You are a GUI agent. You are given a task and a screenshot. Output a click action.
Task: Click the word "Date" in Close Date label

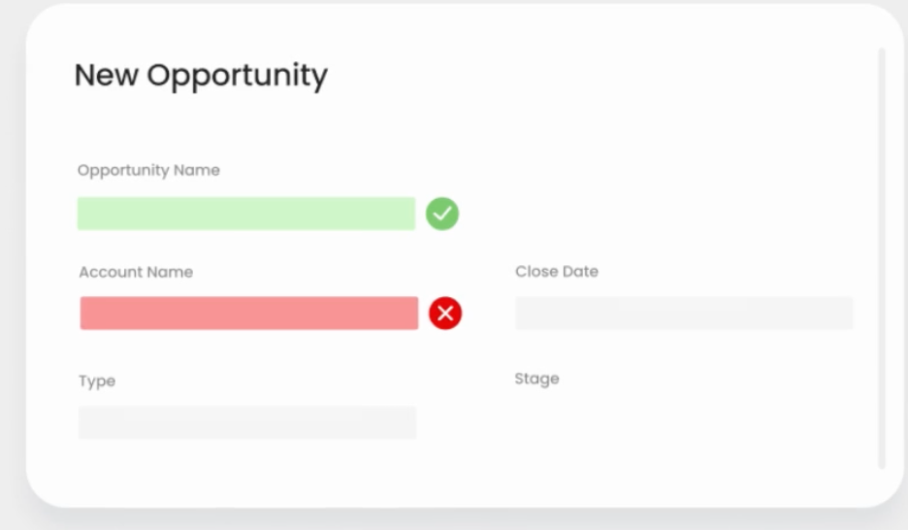579,272
